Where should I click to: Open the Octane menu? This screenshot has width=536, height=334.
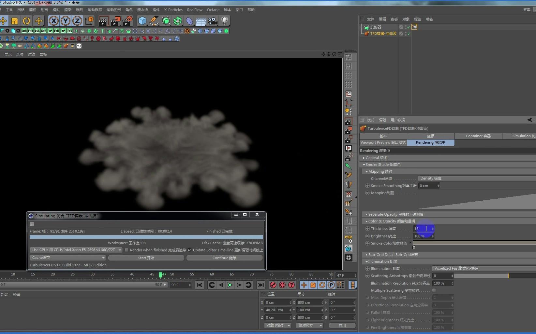click(213, 10)
